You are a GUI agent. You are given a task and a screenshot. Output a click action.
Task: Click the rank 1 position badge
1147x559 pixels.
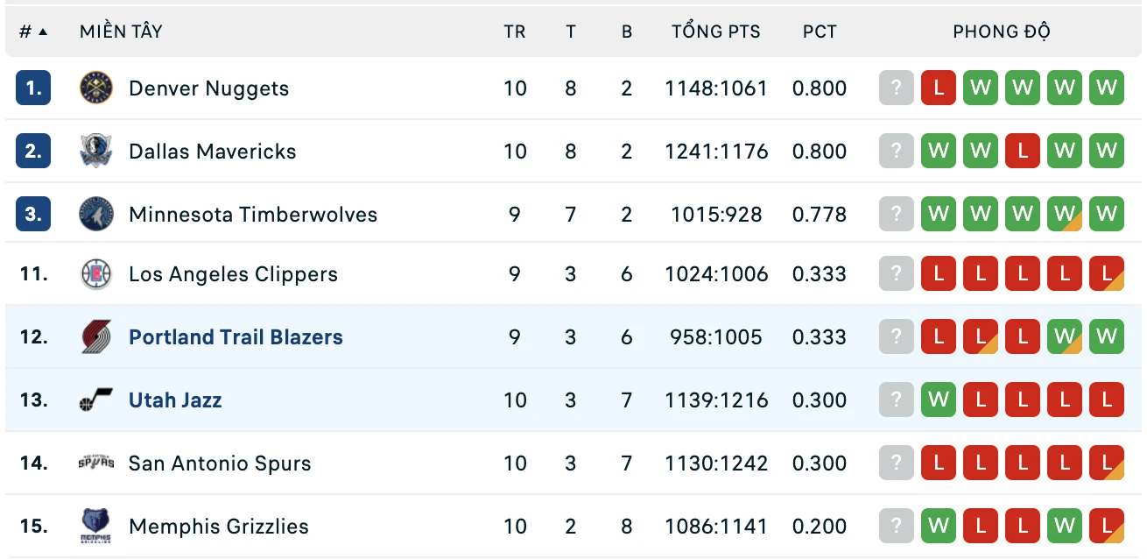point(33,88)
